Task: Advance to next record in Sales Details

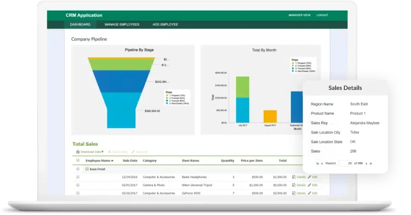Action: click(366, 163)
